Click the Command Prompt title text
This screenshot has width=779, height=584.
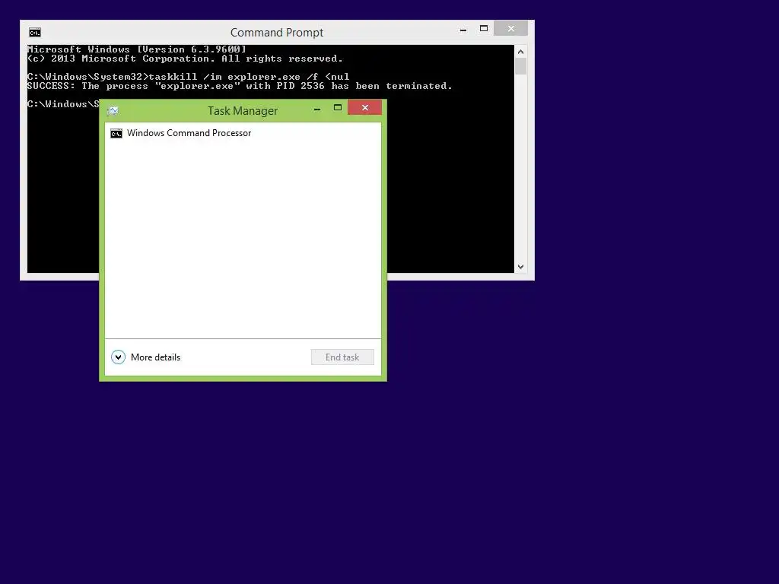[277, 33]
